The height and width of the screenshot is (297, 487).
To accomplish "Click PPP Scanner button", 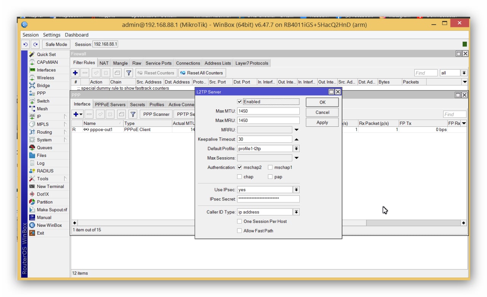I will tap(156, 114).
